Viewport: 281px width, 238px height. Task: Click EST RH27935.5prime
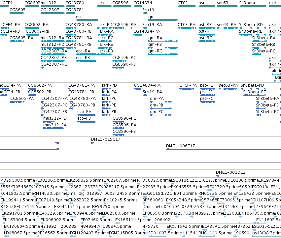139,190
